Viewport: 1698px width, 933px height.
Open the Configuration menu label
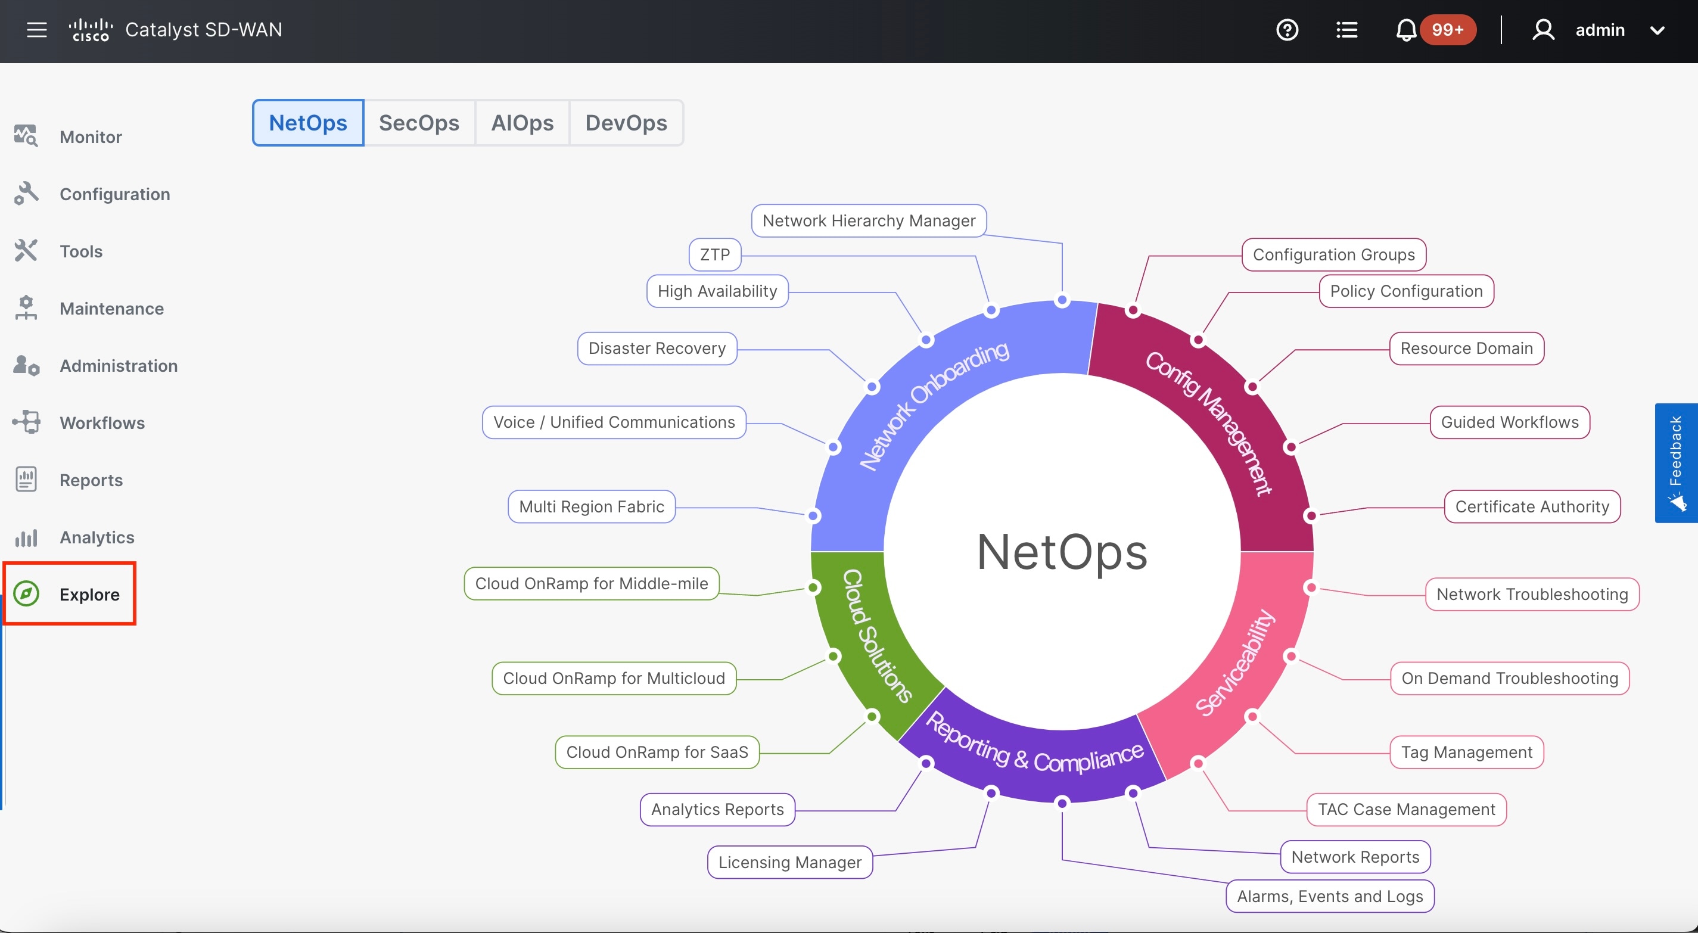pos(116,194)
